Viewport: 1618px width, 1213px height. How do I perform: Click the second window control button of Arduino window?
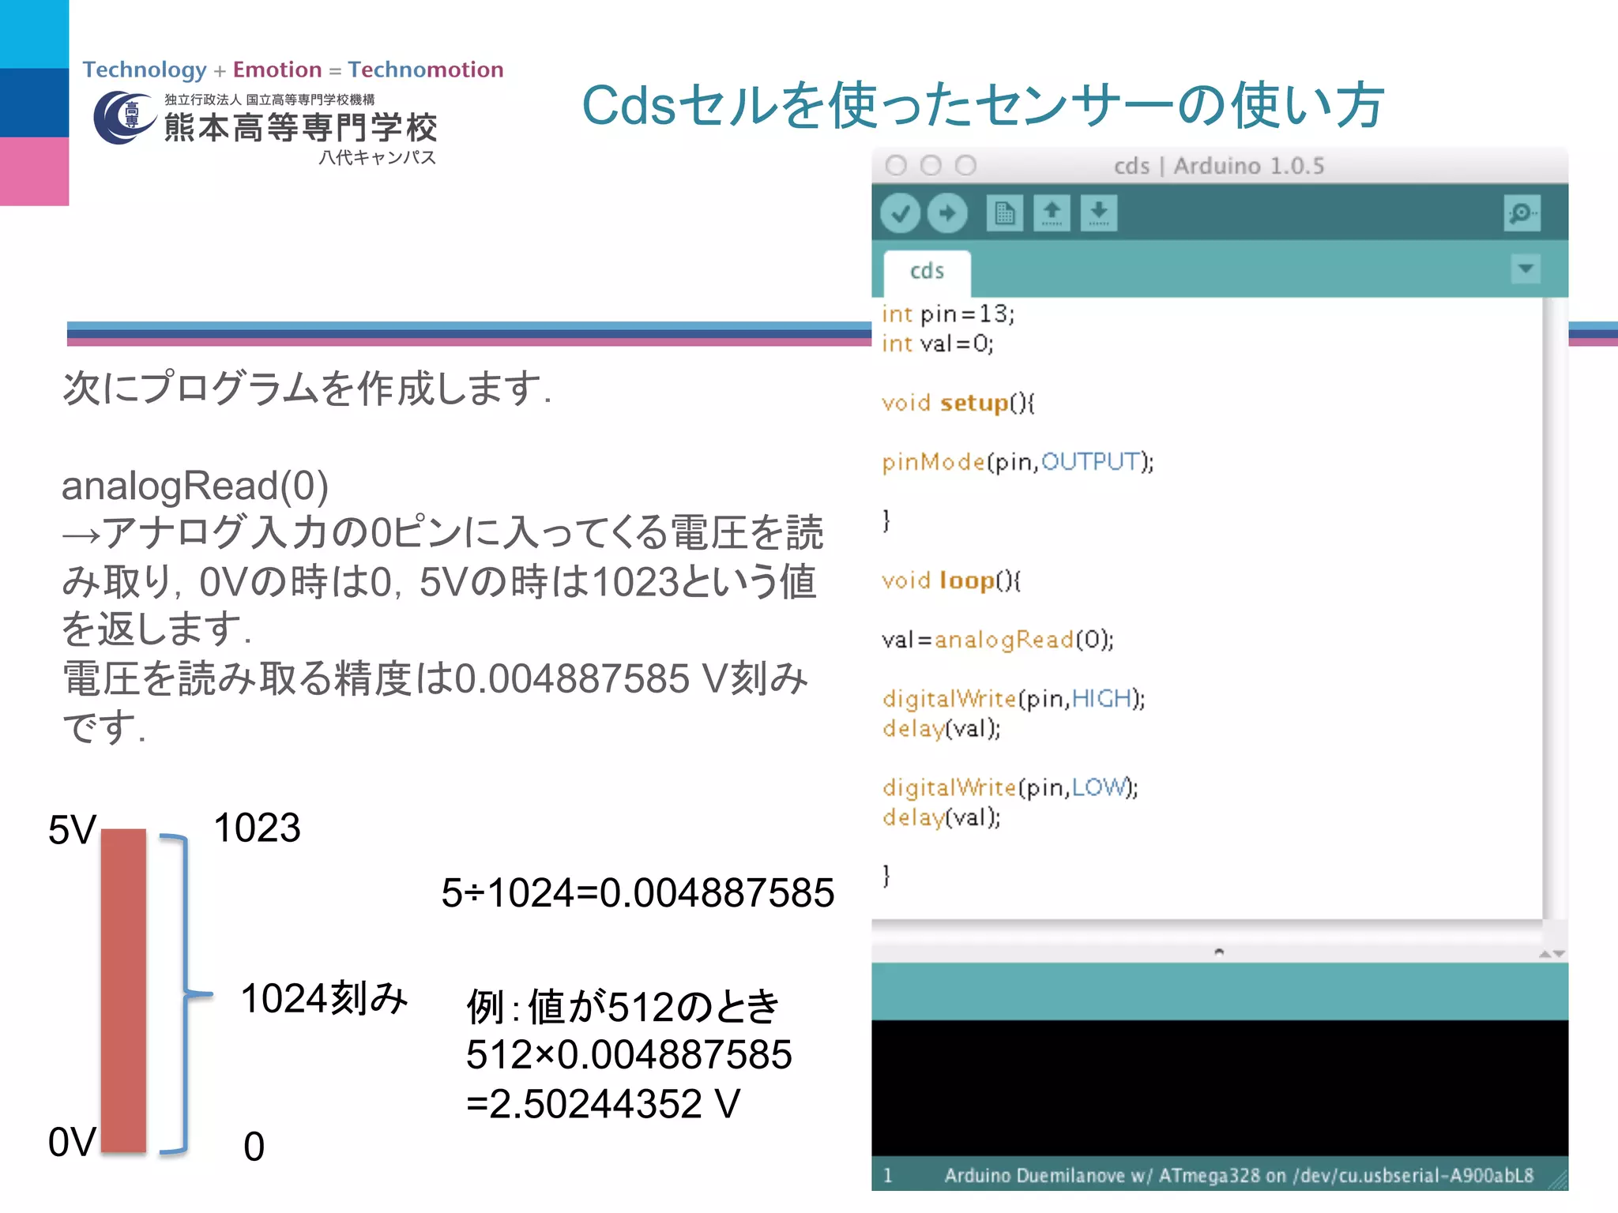tap(931, 165)
